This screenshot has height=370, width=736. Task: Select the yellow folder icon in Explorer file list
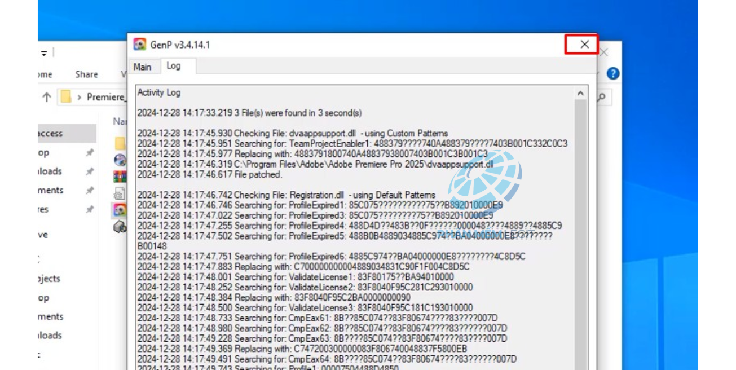[x=120, y=143]
